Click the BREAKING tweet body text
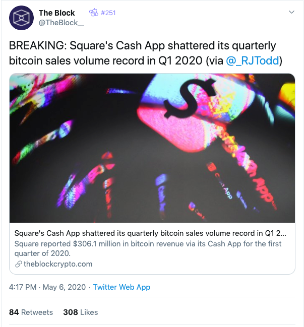 click(145, 53)
